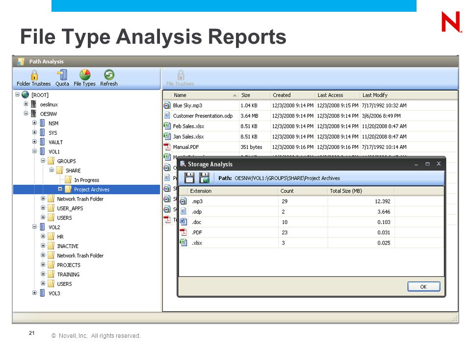Screen dimensions: 471x353
Task: Sort by Total Size (MB) header
Action: 361,191
